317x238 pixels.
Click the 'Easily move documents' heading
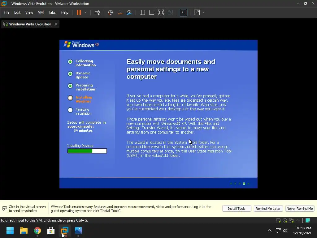pyautogui.click(x=171, y=69)
